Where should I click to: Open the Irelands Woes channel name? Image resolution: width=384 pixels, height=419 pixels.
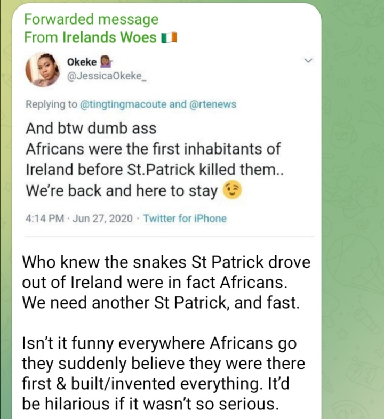tap(109, 38)
